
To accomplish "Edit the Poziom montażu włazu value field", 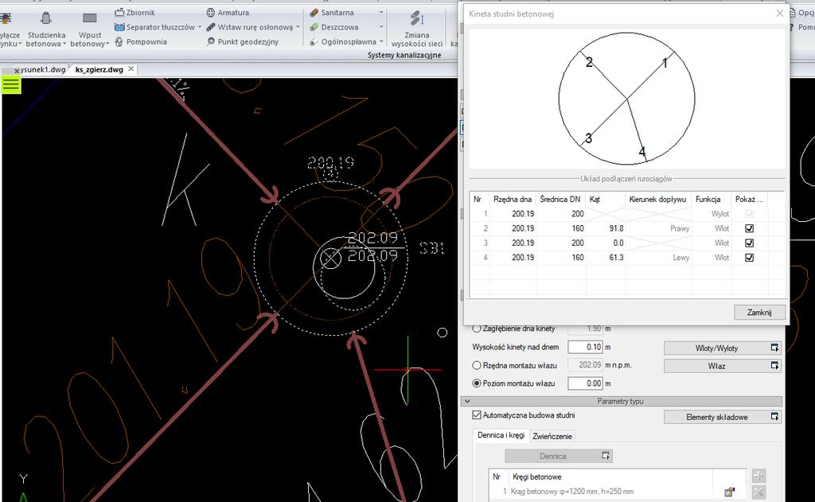I will coord(585,383).
